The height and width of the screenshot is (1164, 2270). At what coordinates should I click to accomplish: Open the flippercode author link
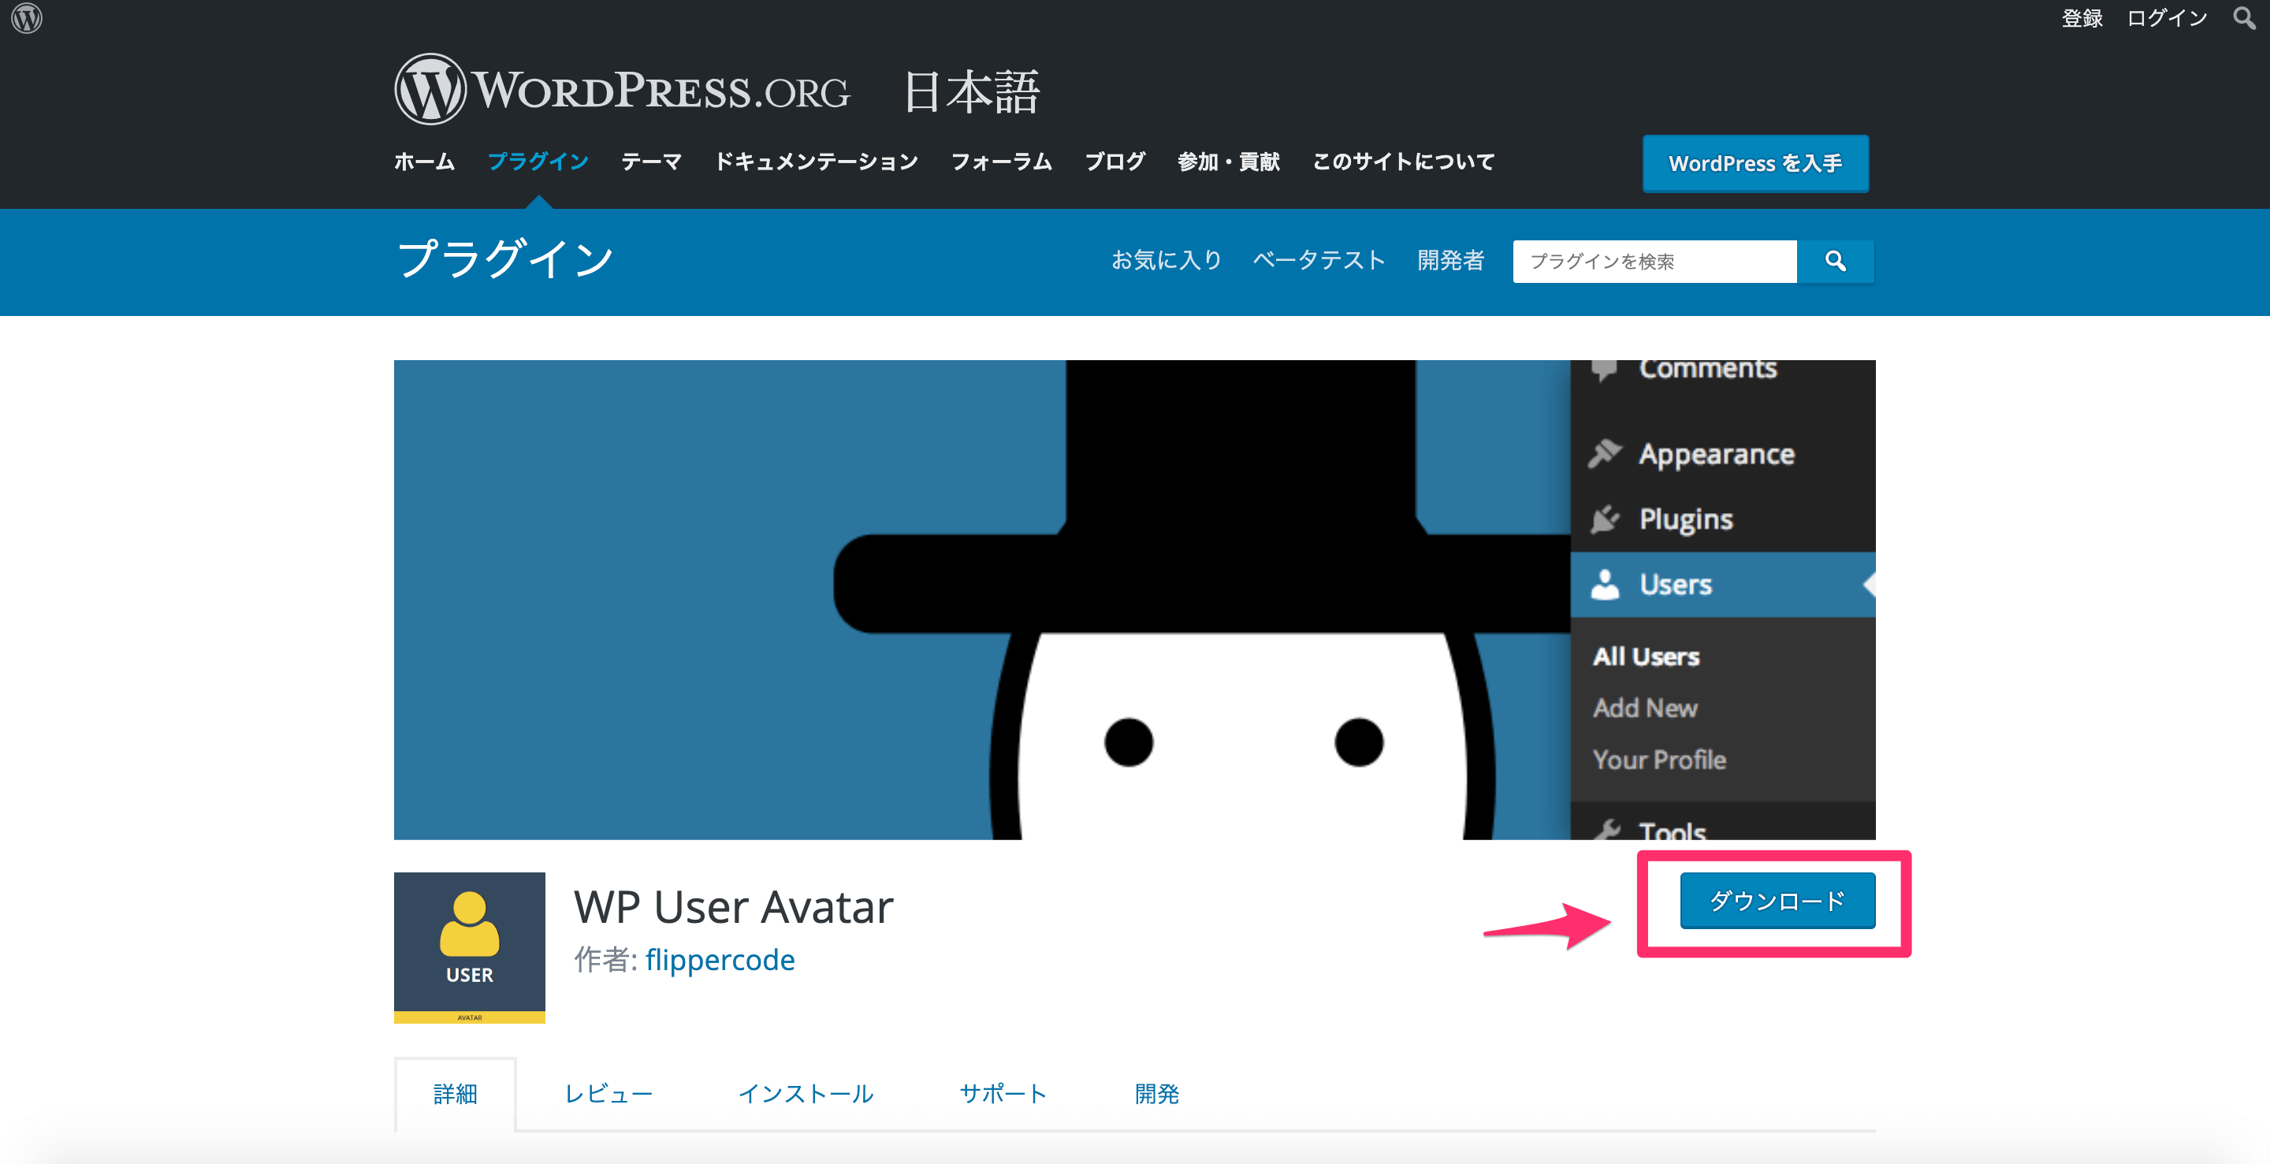[x=720, y=960]
